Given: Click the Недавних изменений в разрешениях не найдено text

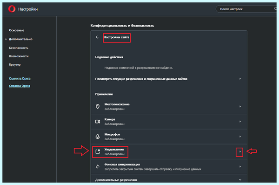Looking at the screenshot, I should [x=139, y=68].
